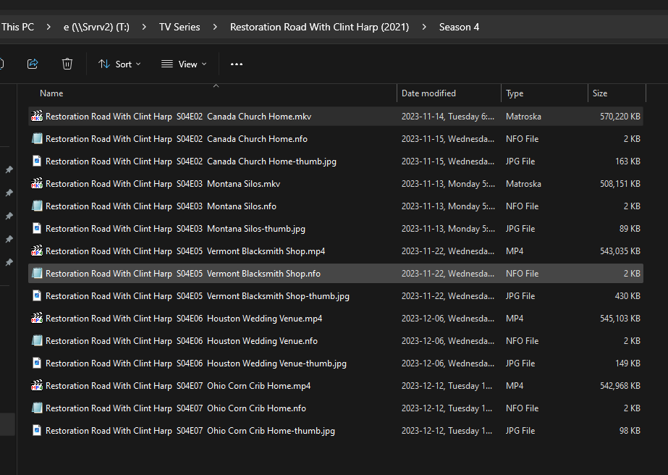This screenshot has height=475, width=668.
Task: Go to Restoration Road With Clint Harp (2021) folder
Action: [x=319, y=28]
